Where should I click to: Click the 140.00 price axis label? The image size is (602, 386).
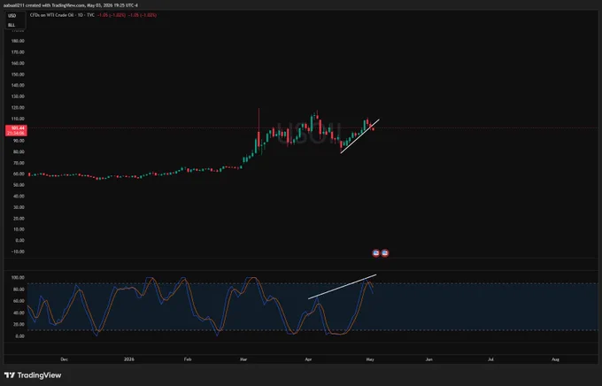coord(18,85)
